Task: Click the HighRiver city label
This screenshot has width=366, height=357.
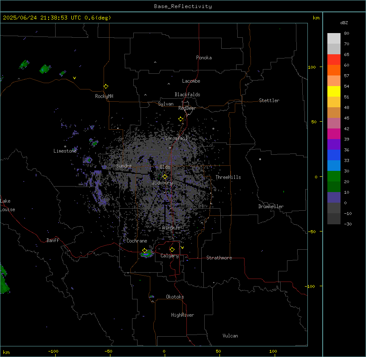Action: coord(183,315)
